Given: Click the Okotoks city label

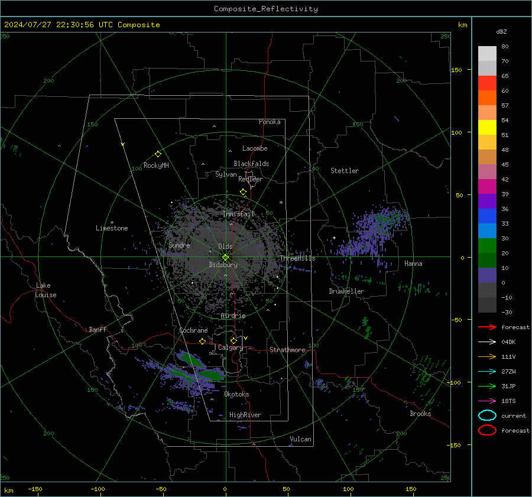Looking at the screenshot, I should (x=236, y=394).
